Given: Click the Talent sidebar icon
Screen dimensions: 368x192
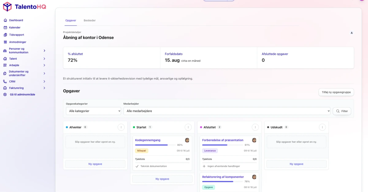Looking at the screenshot, I should click(5, 59).
